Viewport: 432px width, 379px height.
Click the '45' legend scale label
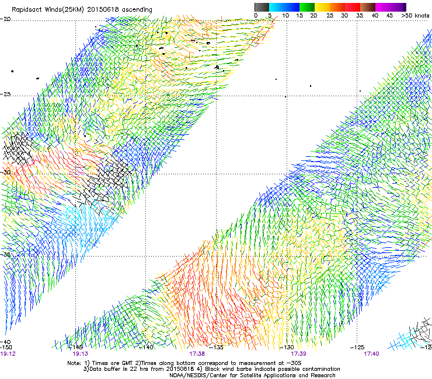(x=389, y=16)
